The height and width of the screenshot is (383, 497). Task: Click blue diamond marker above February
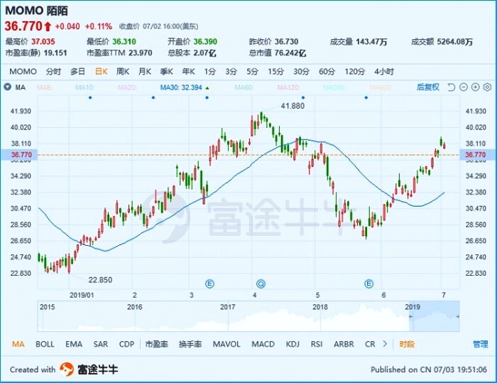pyautogui.click(x=153, y=98)
